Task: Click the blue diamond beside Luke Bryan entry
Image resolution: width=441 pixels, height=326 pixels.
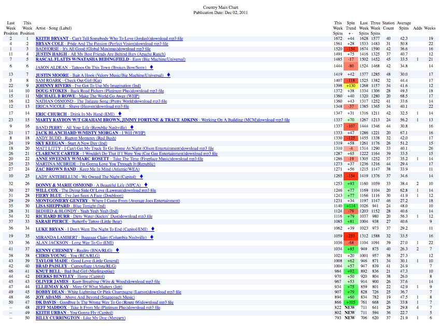Action: pos(153,229)
